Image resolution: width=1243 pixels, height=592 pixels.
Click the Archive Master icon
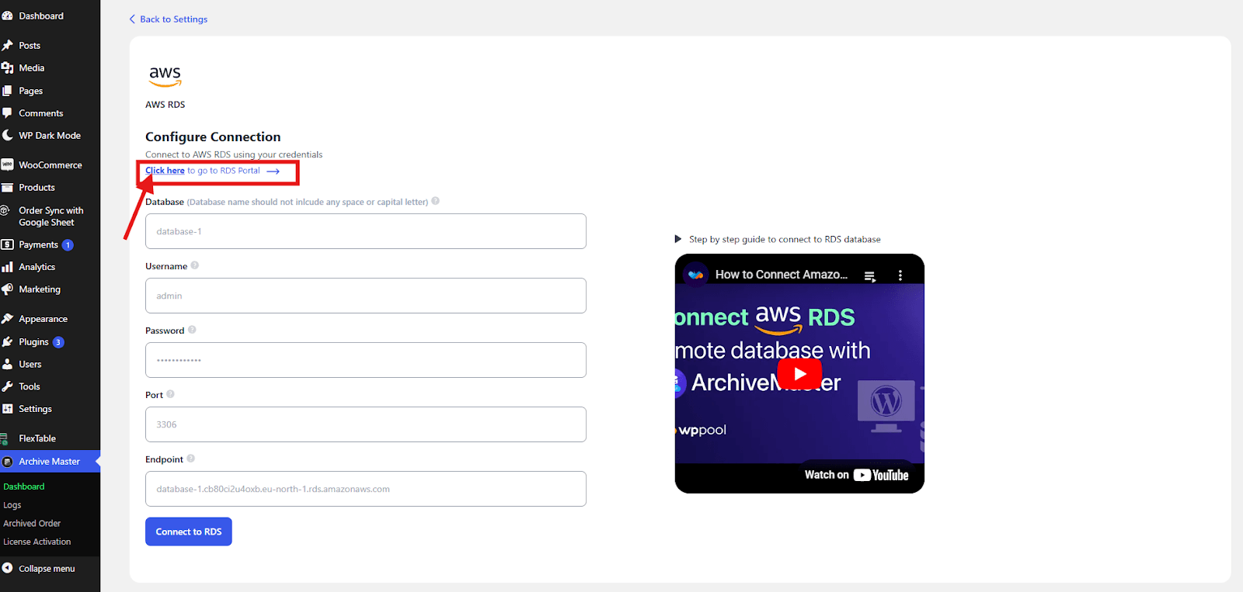coord(7,462)
